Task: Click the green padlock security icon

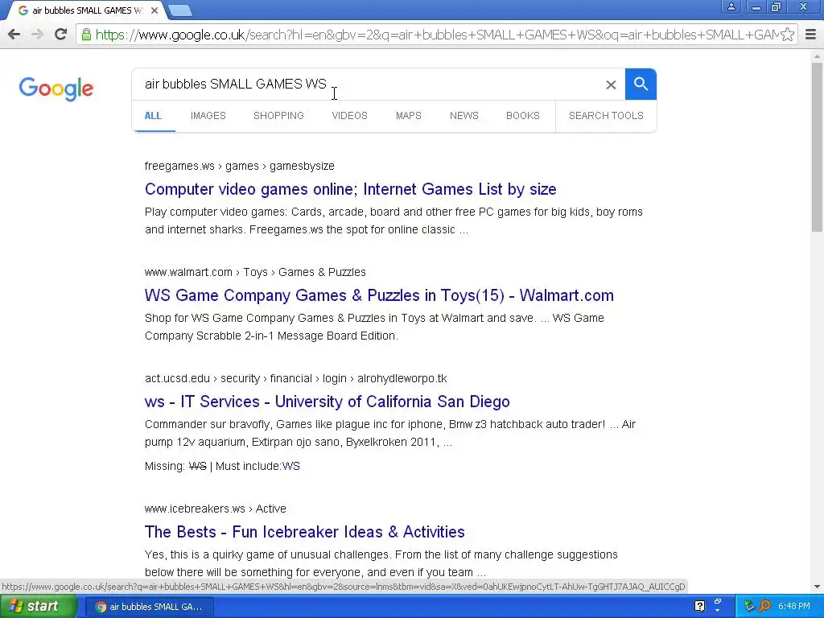Action: pyautogui.click(x=86, y=35)
